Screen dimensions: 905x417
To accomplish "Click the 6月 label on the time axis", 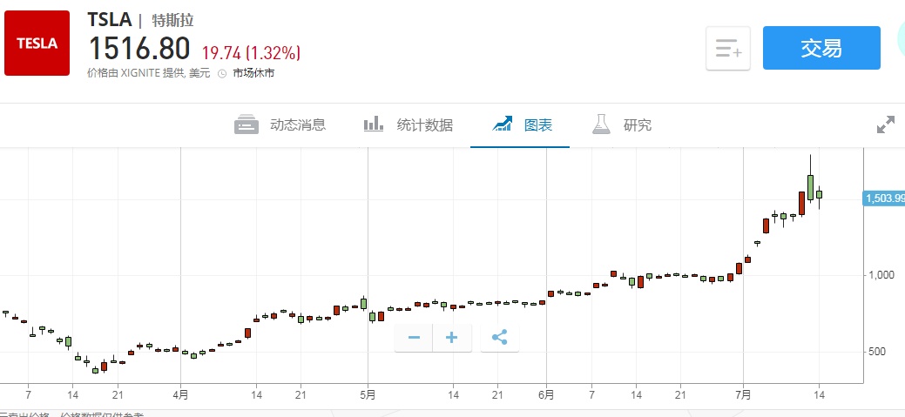I will point(547,395).
